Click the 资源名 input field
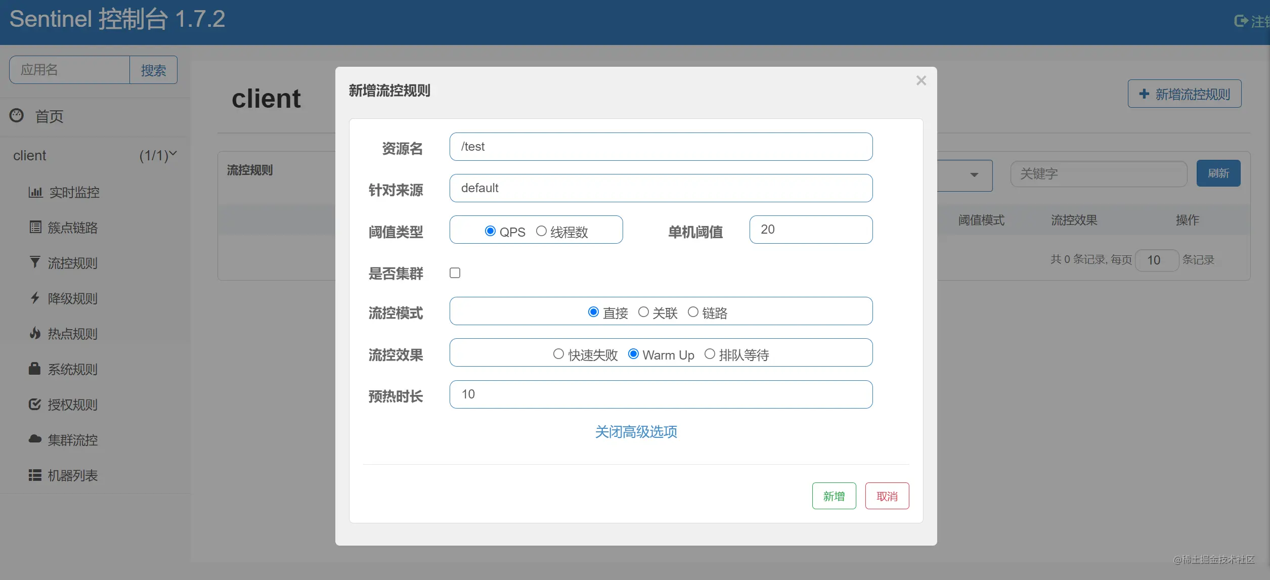The width and height of the screenshot is (1270, 580). (x=661, y=147)
